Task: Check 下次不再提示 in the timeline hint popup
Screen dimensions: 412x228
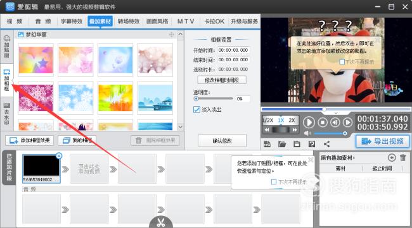Action: tap(274, 182)
